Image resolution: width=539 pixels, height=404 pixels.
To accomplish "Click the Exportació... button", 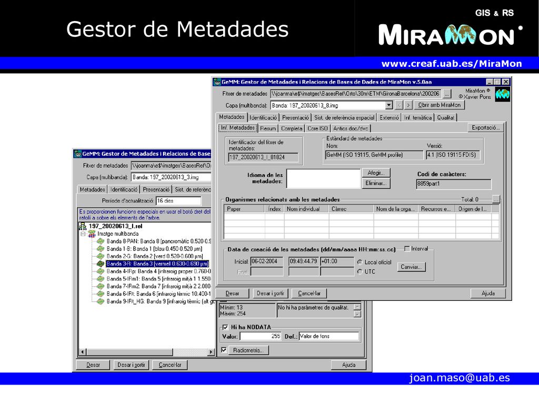I will click(486, 127).
